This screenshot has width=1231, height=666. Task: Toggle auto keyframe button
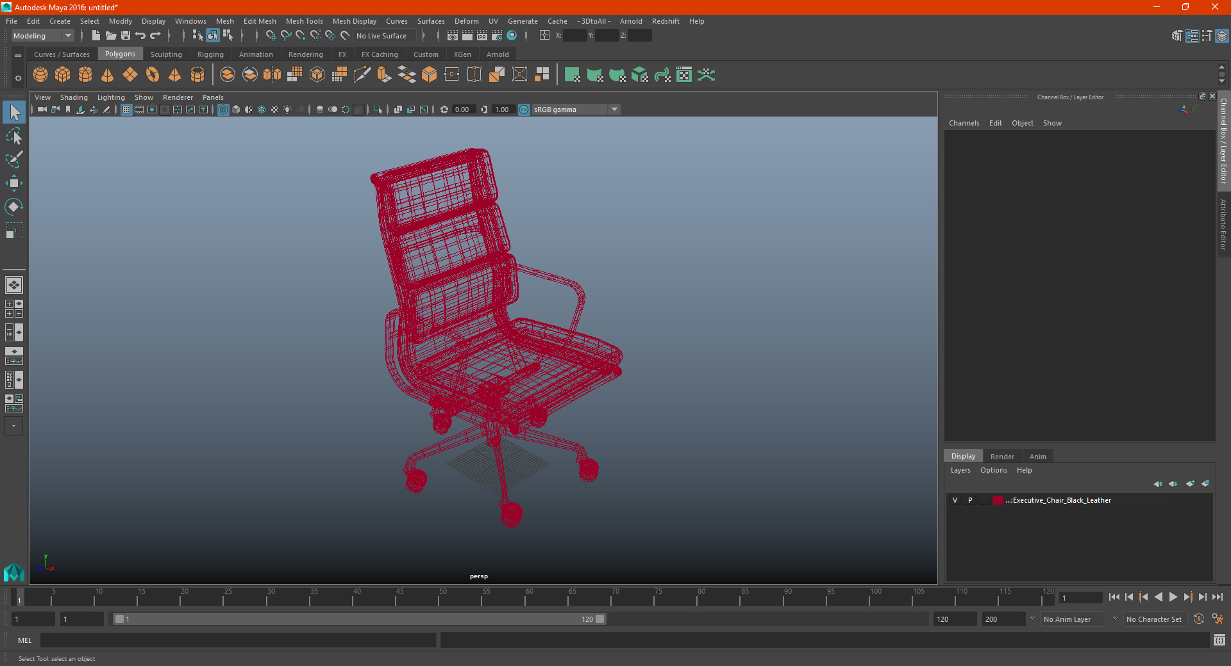[x=1199, y=619]
